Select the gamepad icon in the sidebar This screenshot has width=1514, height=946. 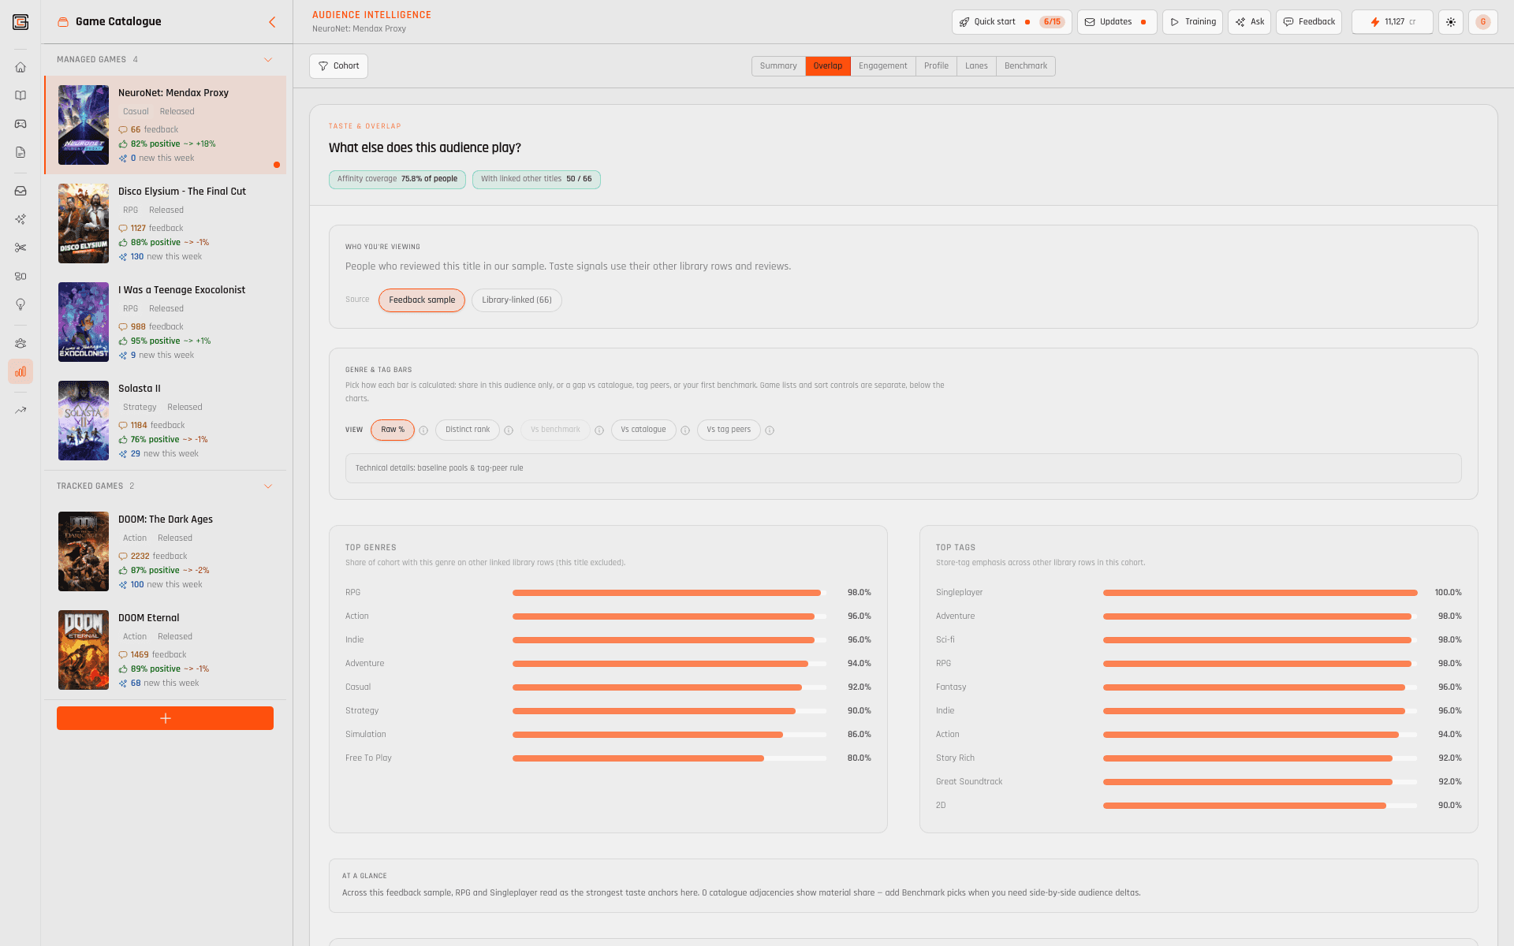(21, 124)
